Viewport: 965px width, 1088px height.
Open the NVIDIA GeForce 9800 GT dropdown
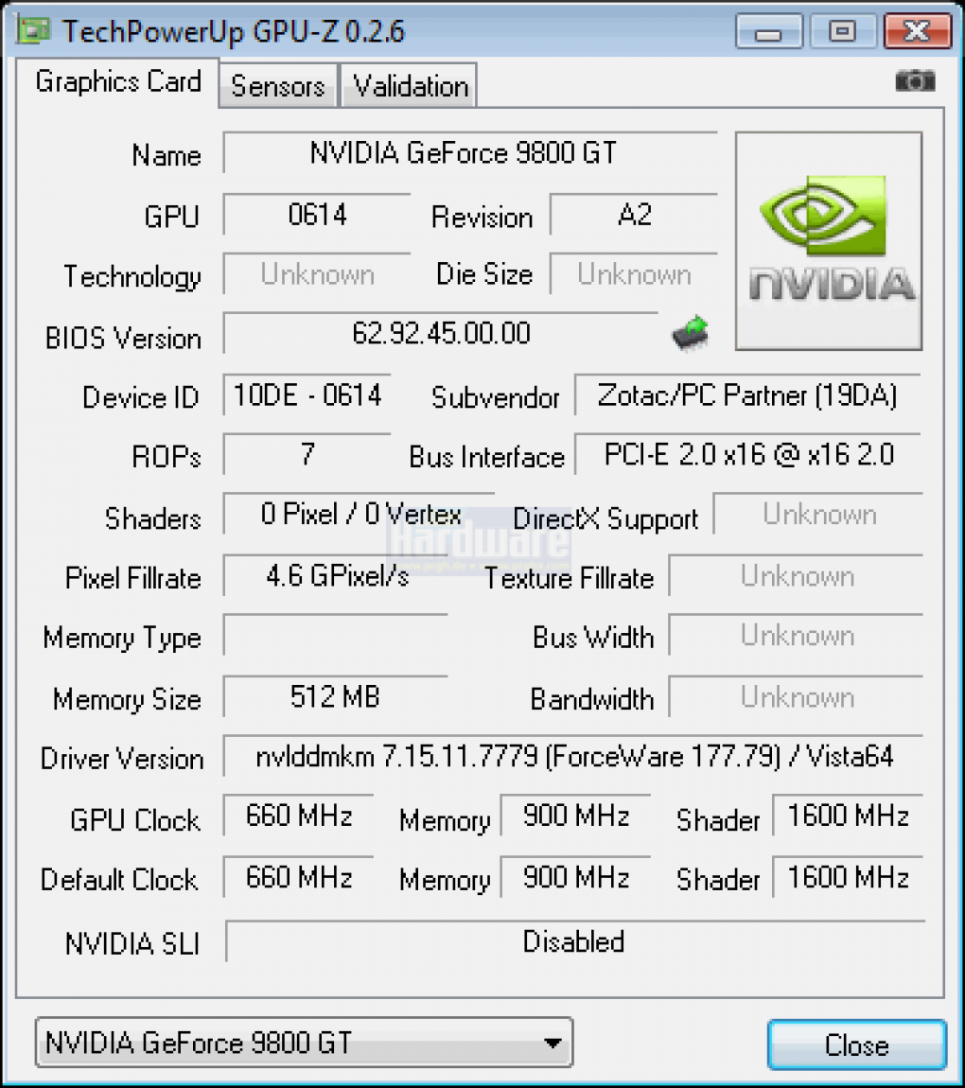pos(304,1043)
